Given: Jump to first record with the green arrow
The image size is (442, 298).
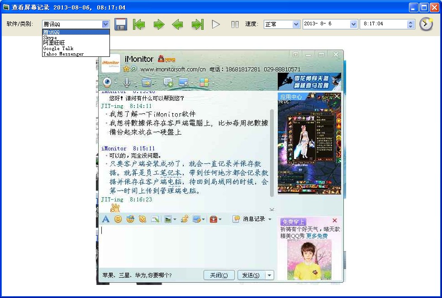Looking at the screenshot, I should pyautogui.click(x=139, y=24).
